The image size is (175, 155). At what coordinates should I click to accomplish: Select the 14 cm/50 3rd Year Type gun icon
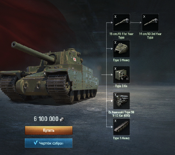pos(150,23)
